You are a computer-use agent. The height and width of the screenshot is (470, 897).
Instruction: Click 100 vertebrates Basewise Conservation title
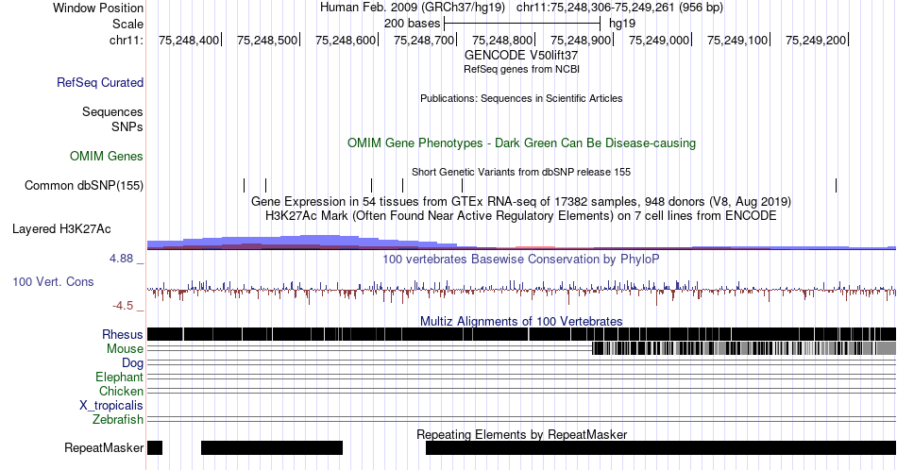tap(521, 259)
